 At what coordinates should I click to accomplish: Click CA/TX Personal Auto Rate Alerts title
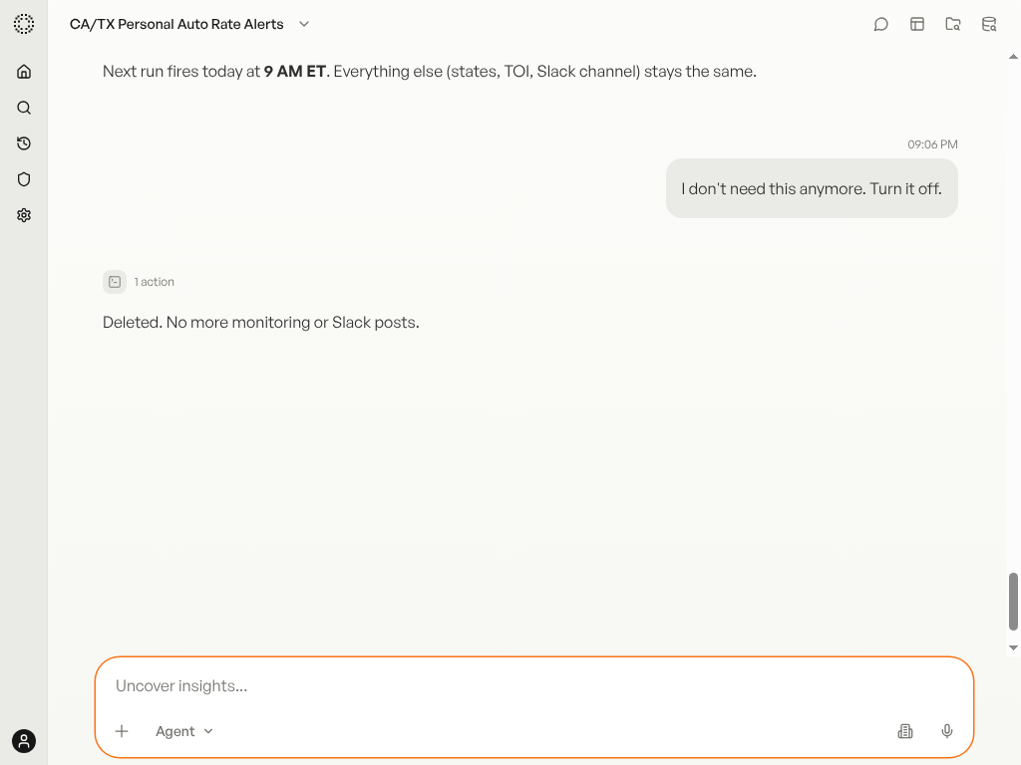tap(176, 24)
